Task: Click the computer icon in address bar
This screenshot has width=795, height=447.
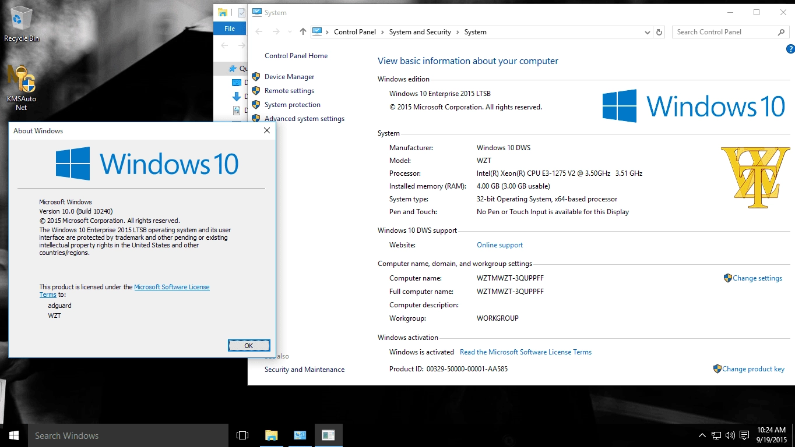Action: coord(317,32)
